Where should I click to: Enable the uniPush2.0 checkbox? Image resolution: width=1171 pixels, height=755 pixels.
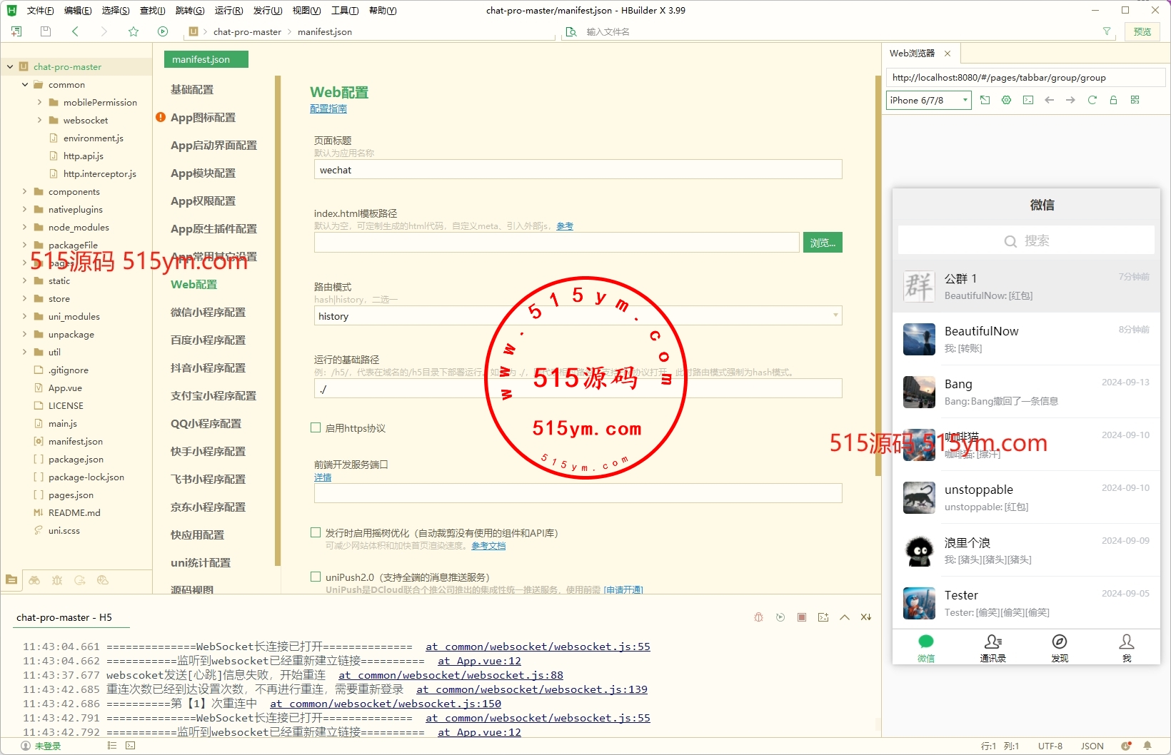tap(316, 577)
